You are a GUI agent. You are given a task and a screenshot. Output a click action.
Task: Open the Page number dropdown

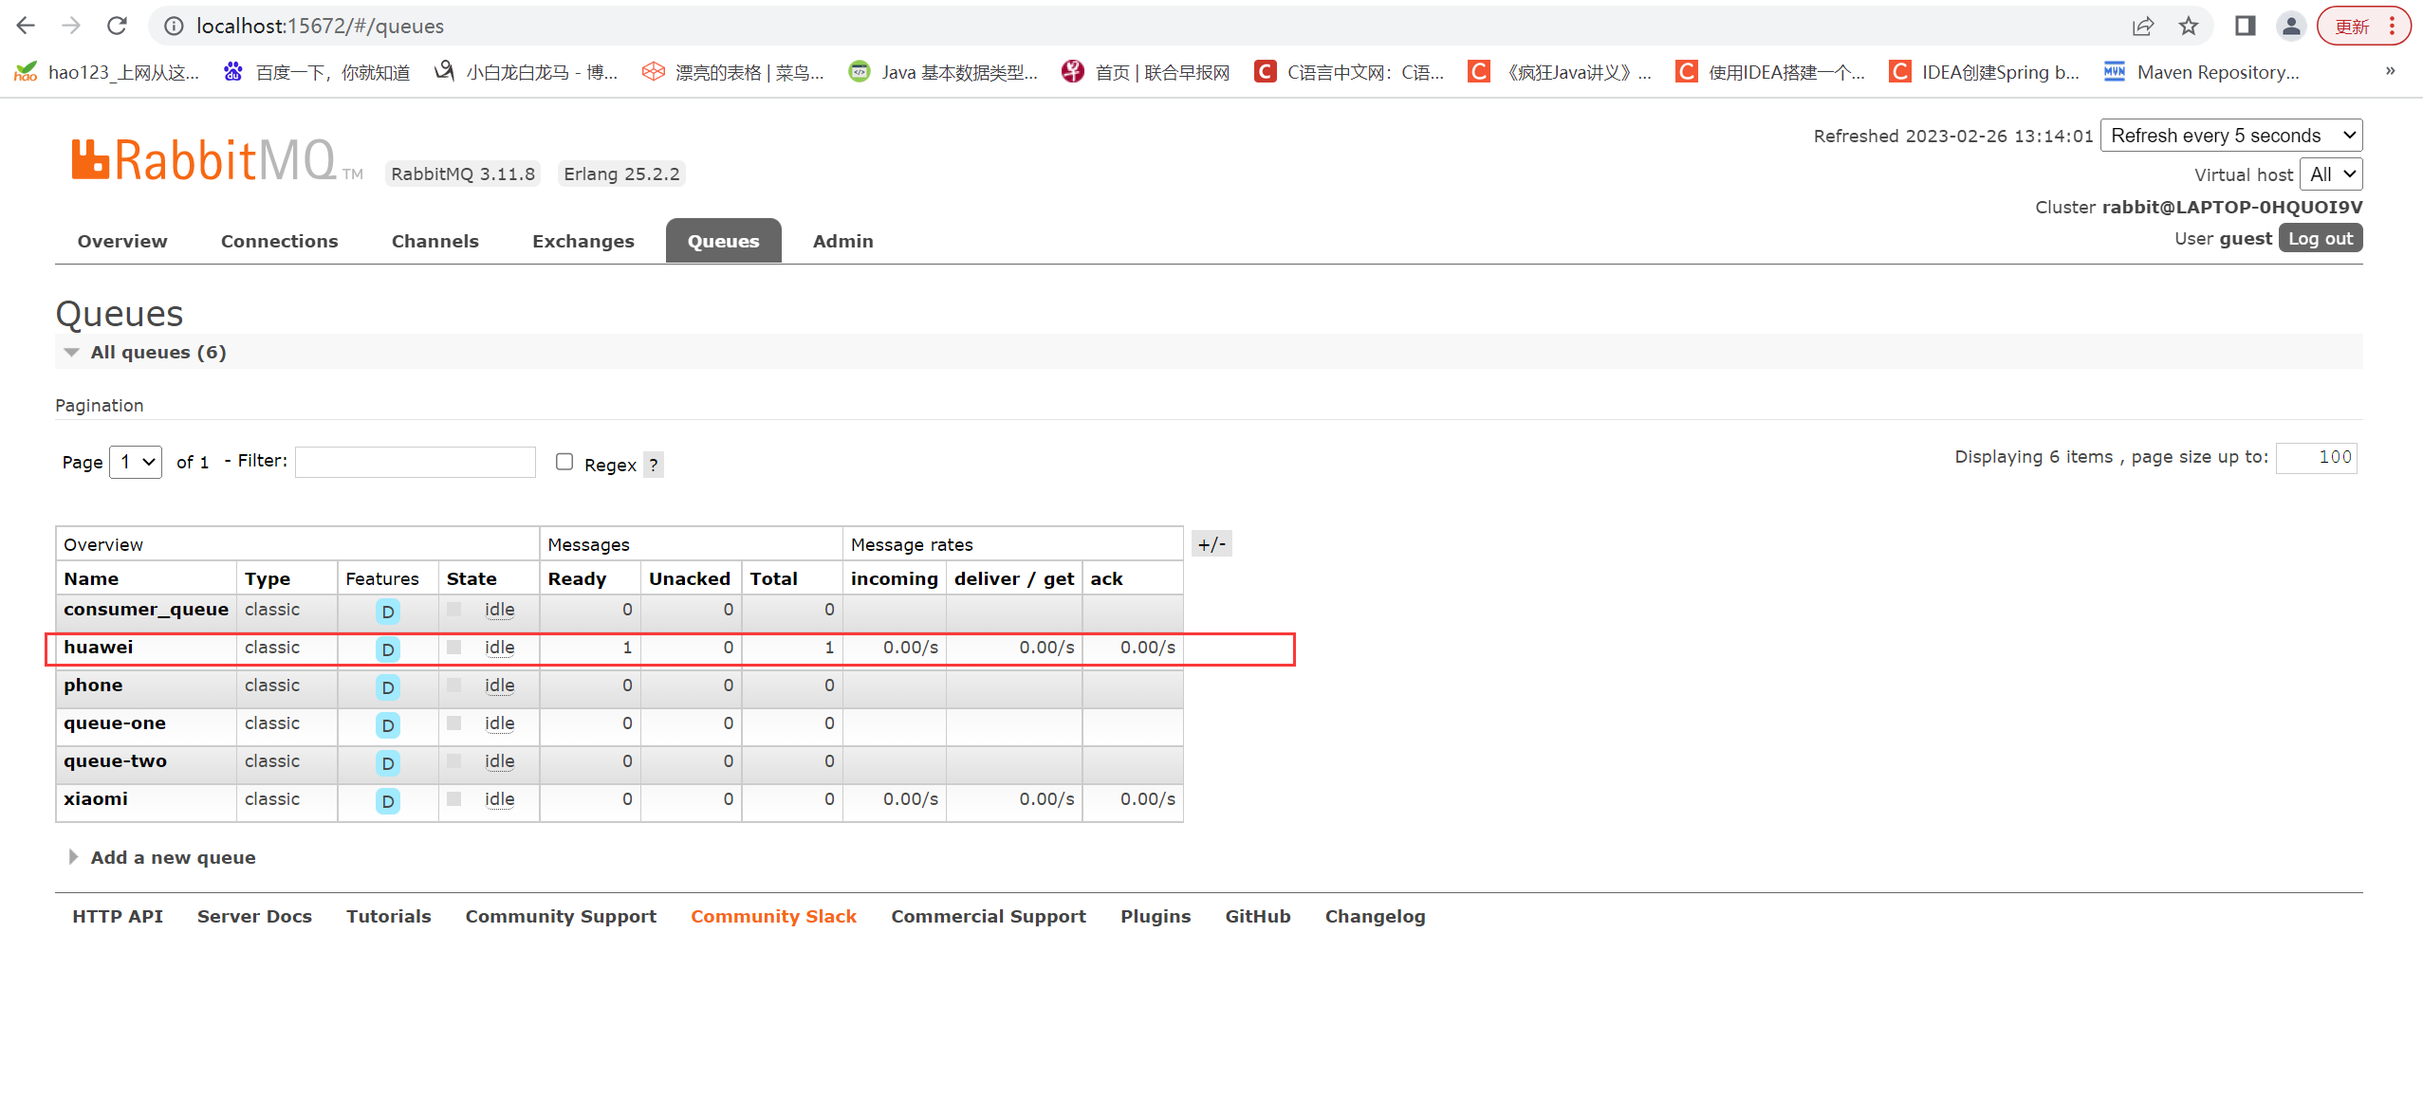(x=136, y=462)
